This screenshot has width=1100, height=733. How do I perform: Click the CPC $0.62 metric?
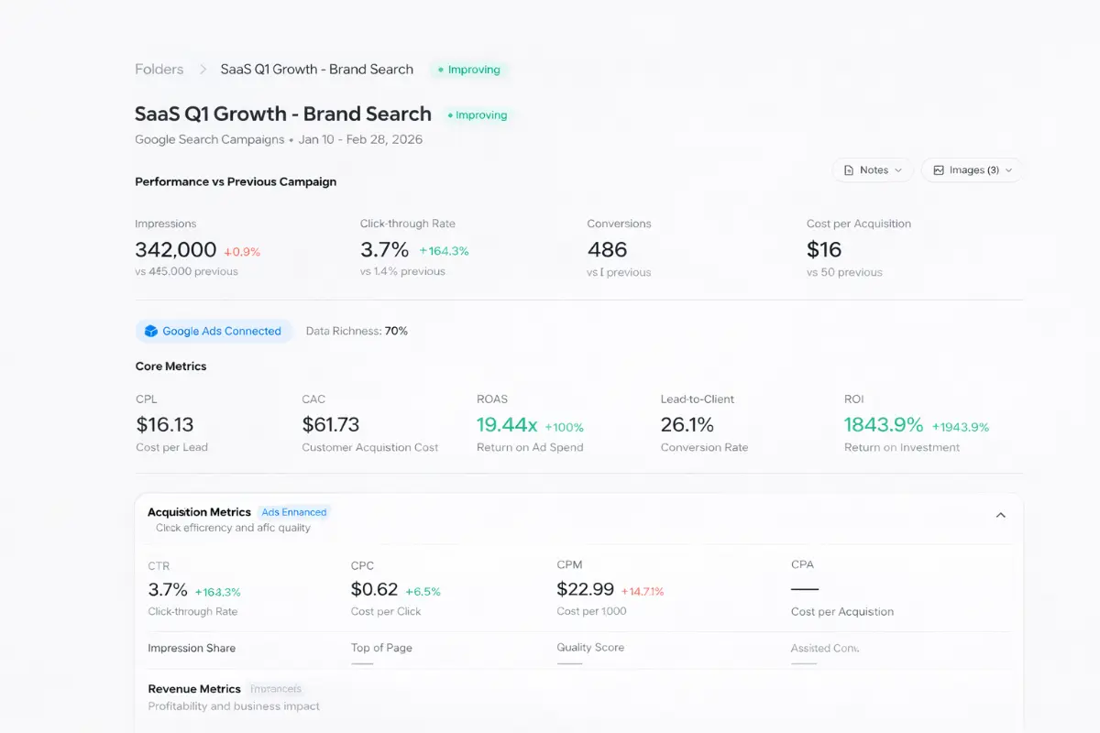point(374,590)
